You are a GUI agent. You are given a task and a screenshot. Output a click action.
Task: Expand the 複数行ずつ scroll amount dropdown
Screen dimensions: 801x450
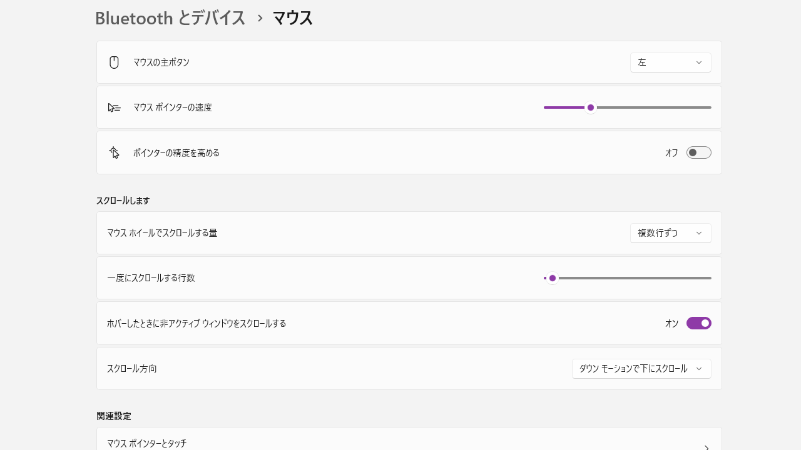point(670,233)
